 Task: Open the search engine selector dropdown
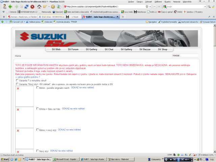tap(164, 6)
